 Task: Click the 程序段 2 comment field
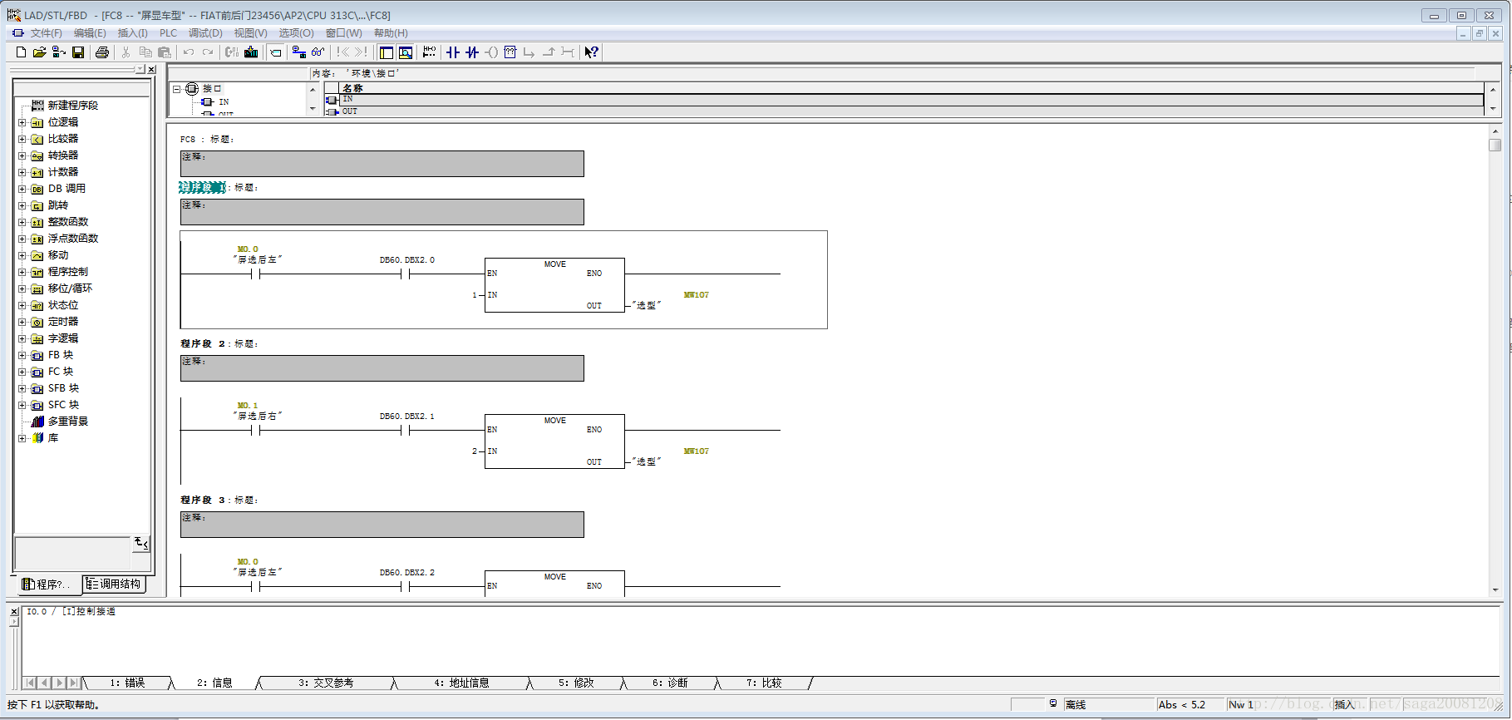click(382, 368)
